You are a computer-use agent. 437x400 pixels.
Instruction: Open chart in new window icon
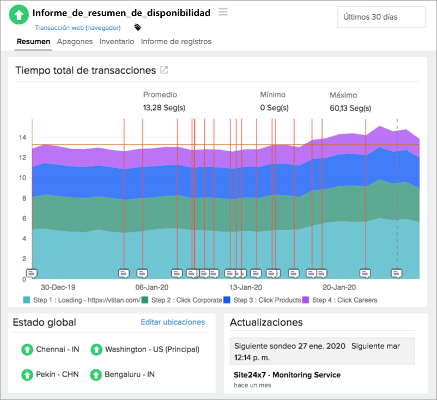pos(164,70)
